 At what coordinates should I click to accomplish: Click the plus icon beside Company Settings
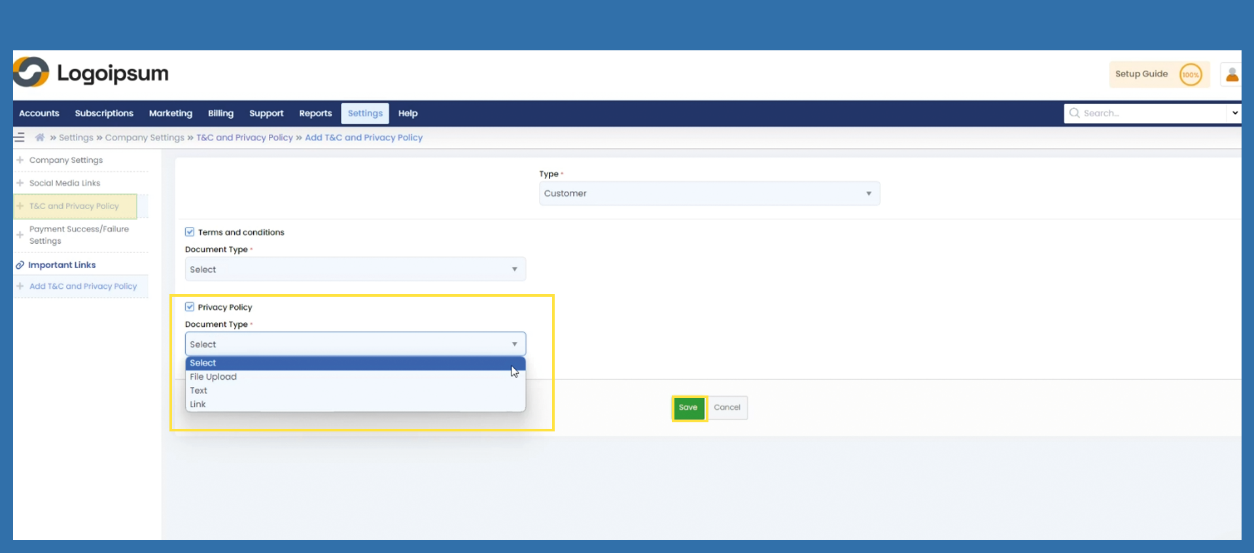tap(20, 160)
